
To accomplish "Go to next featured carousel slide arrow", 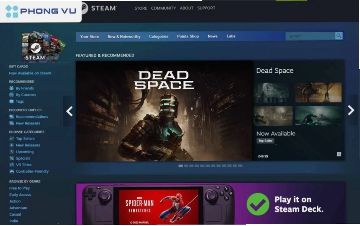I will [351, 110].
